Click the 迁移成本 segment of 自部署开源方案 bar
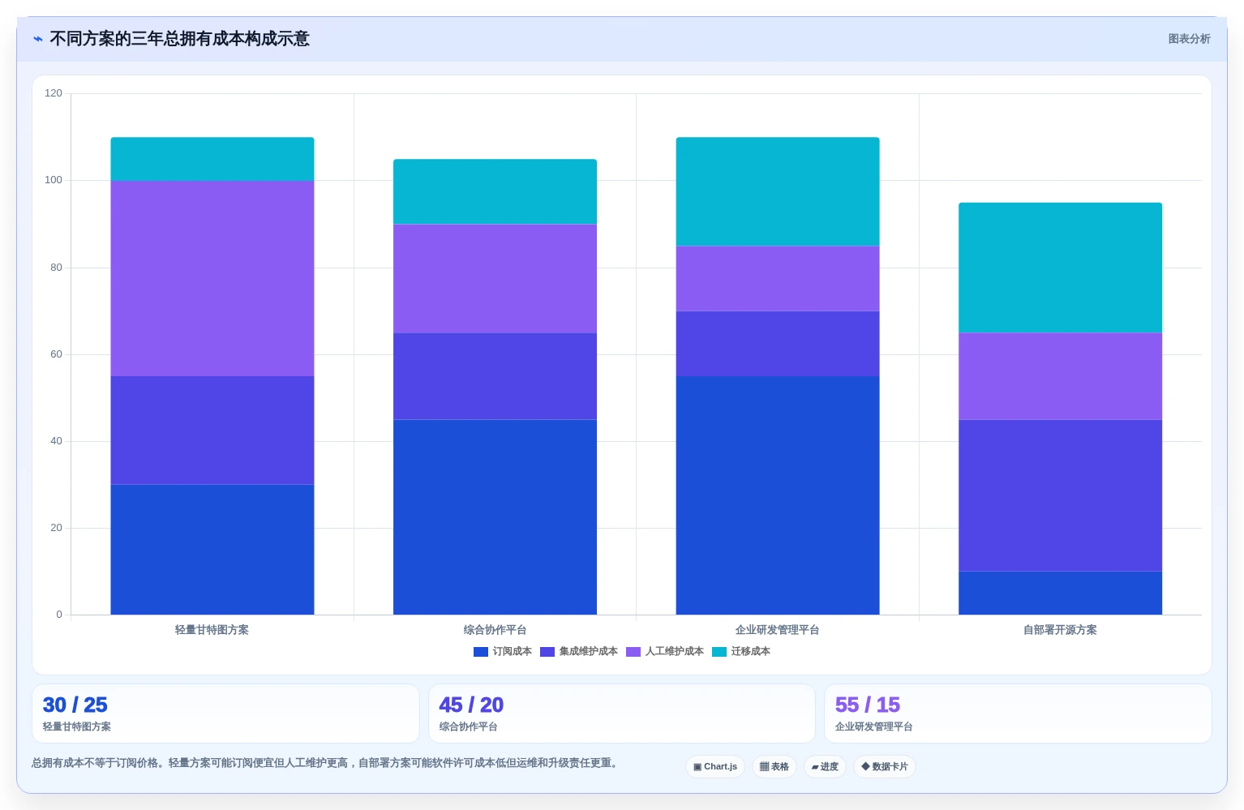 point(1060,268)
